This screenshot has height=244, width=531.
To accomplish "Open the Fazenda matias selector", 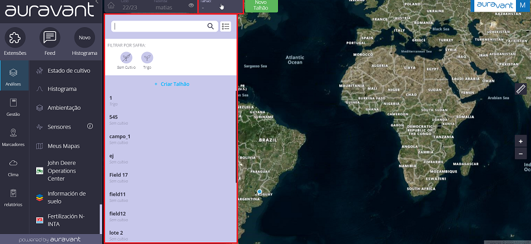I will [163, 6].
